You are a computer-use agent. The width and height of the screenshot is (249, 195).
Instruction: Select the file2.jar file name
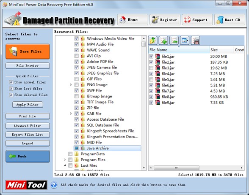coord(168,62)
